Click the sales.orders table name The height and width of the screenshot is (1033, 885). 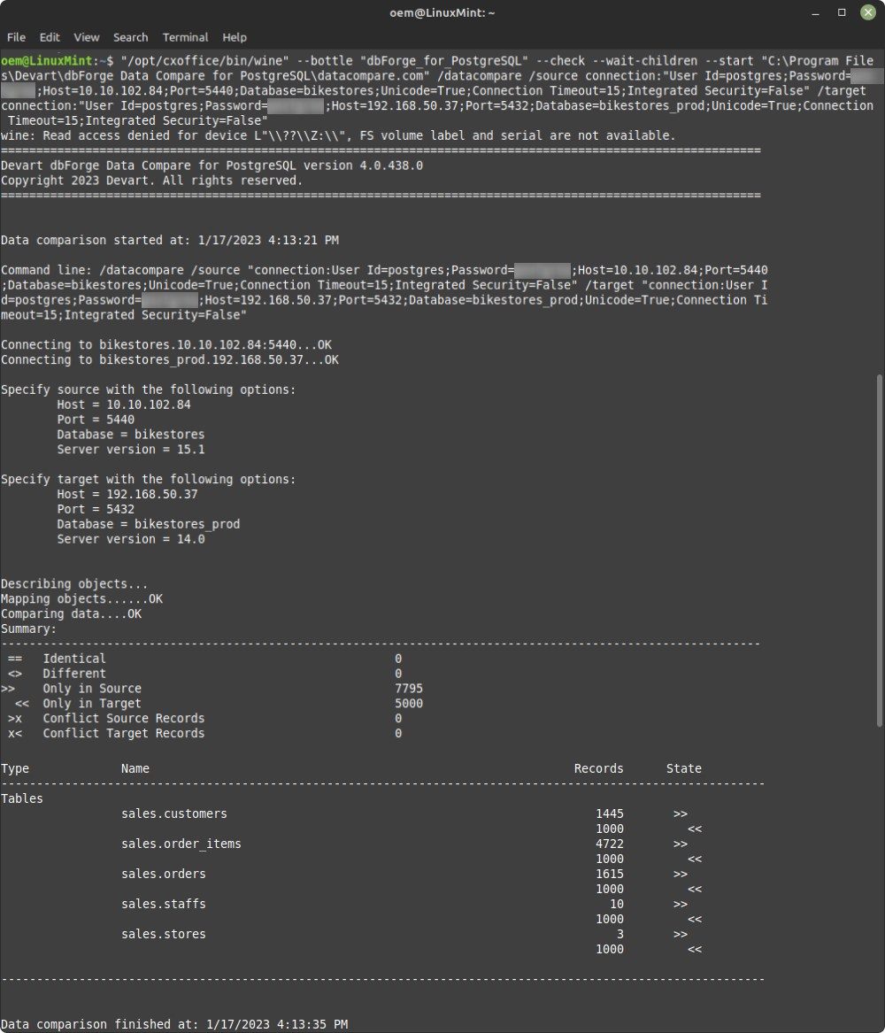[x=164, y=874]
